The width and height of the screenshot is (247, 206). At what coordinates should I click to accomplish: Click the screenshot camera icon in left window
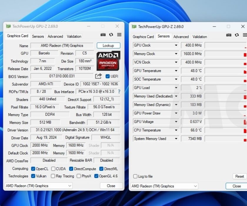103,35
